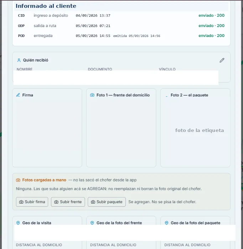The width and height of the screenshot is (243, 249).
Task: Click the 'Geo de la foto del frente' title
Action: coord(119,223)
